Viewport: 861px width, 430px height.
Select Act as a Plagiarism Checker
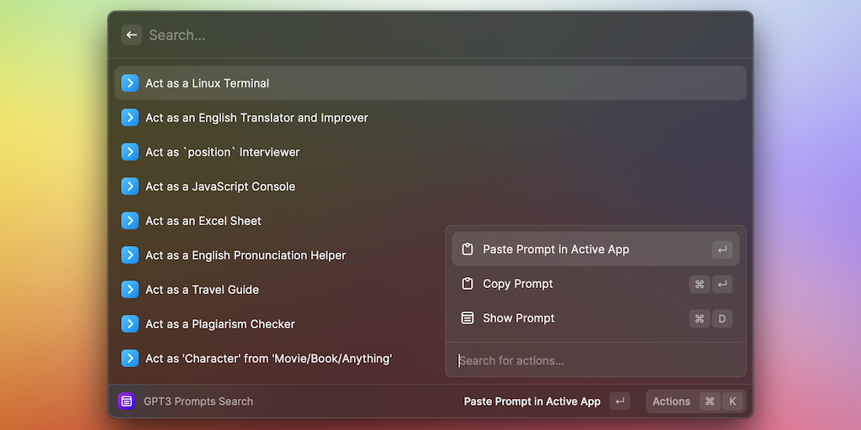pos(220,324)
